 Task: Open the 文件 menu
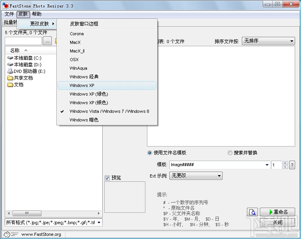coord(9,14)
